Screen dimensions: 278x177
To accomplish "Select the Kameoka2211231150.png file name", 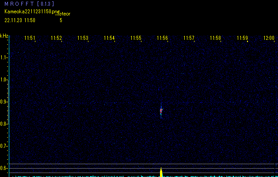I will (32, 12).
